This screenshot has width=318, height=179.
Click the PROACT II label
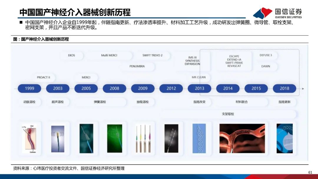click(x=43, y=77)
